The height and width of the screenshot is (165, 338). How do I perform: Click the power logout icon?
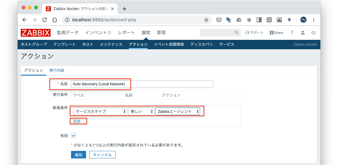click(x=313, y=33)
